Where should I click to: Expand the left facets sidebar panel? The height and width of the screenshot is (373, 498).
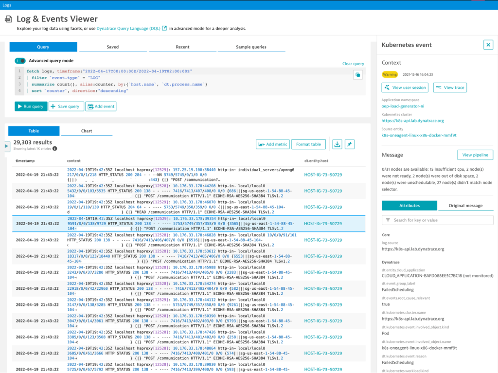[7, 145]
